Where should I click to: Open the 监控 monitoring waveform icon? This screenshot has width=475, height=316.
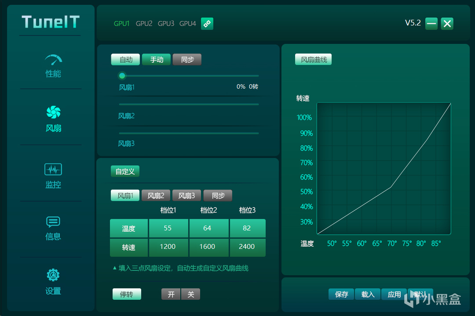click(53, 169)
